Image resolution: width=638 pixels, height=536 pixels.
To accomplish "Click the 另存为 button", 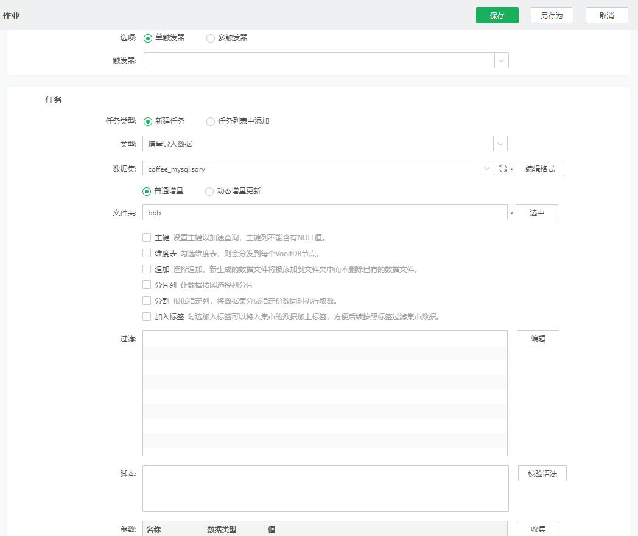I will tap(552, 15).
